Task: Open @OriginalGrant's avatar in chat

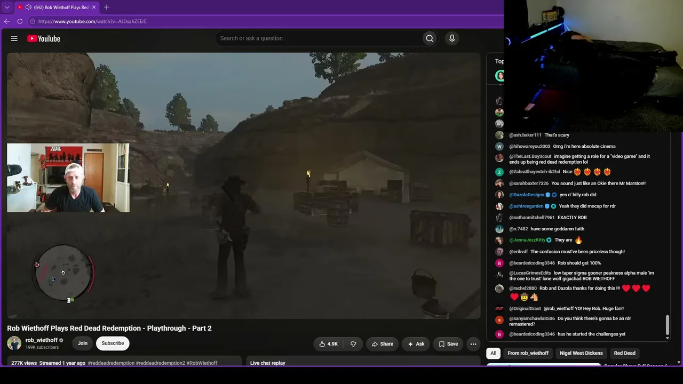Action: [499, 308]
